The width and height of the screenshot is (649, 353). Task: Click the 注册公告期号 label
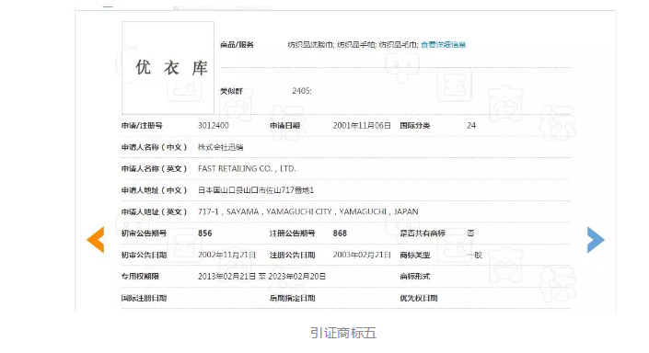(x=292, y=233)
